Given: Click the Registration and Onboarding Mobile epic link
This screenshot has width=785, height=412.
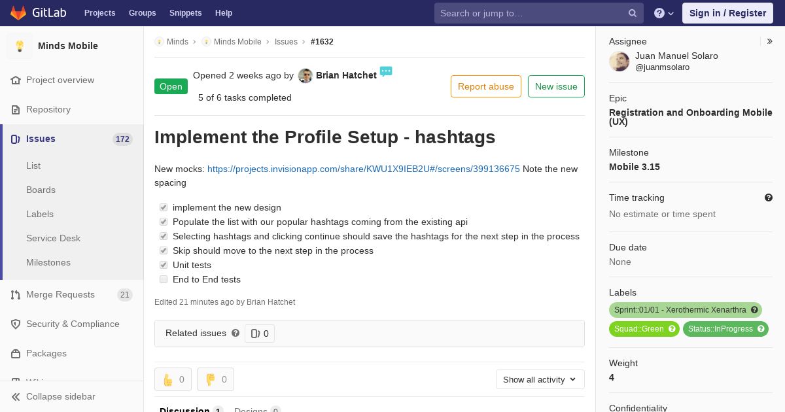Looking at the screenshot, I should coord(690,117).
